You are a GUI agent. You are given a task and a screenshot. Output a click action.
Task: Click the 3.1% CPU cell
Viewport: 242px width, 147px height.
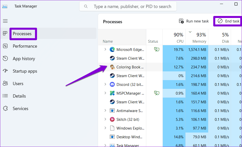(x=174, y=128)
